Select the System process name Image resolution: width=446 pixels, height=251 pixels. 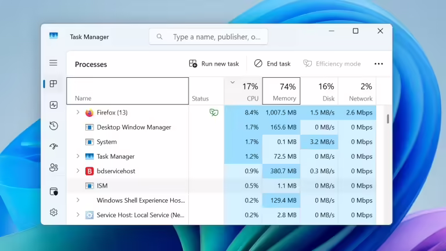(x=107, y=142)
